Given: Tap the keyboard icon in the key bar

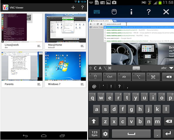Looking at the screenshot, I should tap(136, 68).
